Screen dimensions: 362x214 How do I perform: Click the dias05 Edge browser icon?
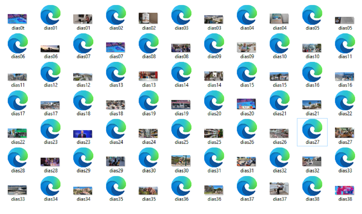click(312, 15)
